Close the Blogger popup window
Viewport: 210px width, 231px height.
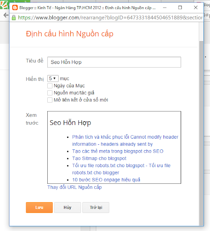(196, 8)
